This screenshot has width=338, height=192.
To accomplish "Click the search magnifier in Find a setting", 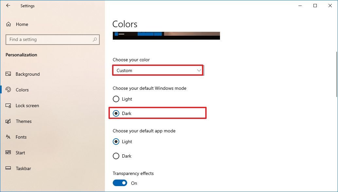I will pos(95,39).
